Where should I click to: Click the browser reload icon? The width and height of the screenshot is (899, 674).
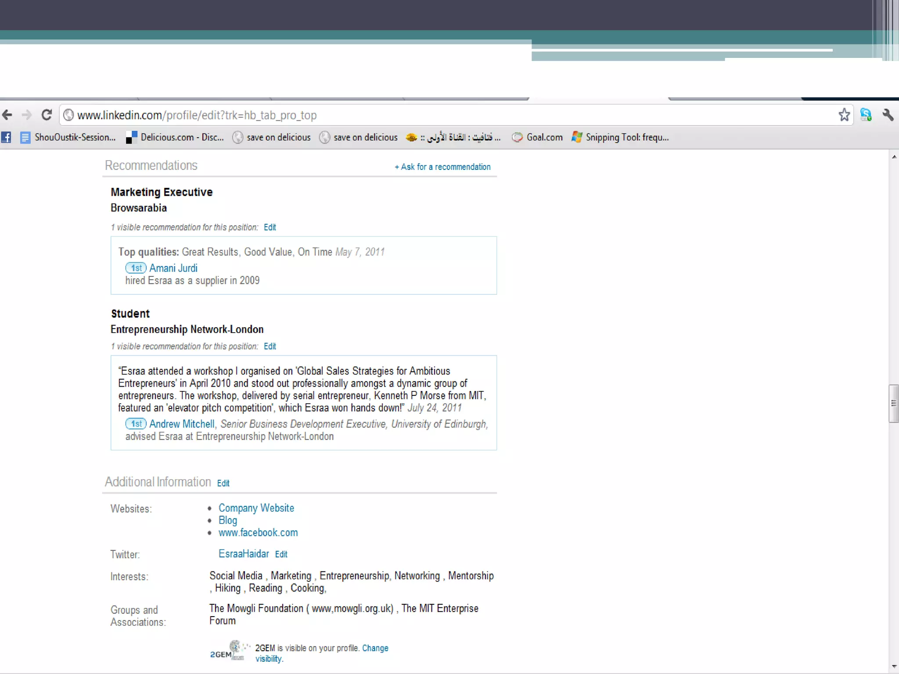point(47,115)
